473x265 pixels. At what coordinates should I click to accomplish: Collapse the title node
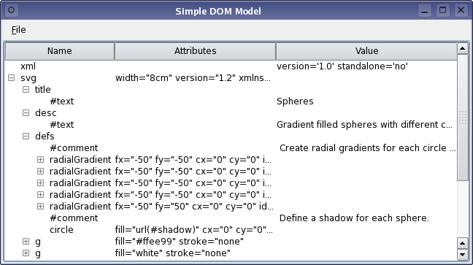[26, 90]
